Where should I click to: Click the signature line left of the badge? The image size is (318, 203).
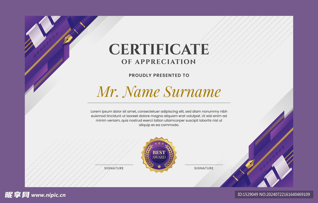point(114,165)
